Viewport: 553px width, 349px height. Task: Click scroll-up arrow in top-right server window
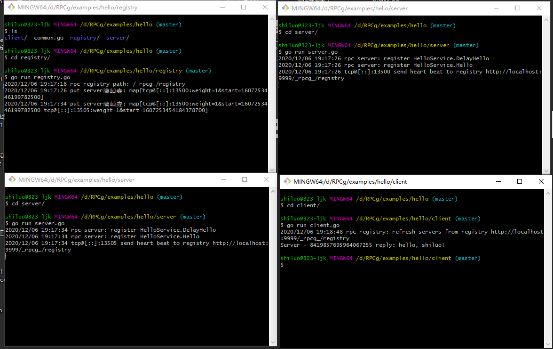pyautogui.click(x=546, y=20)
